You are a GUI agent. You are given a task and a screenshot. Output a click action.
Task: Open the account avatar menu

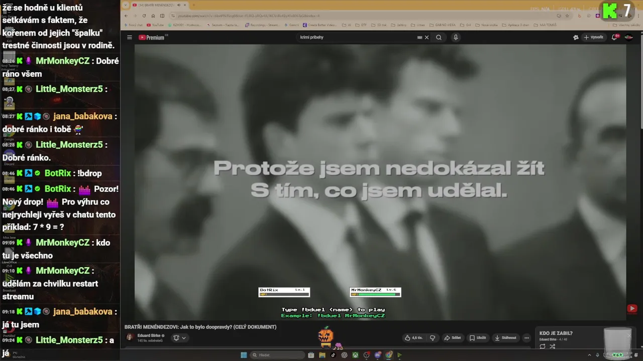[628, 37]
